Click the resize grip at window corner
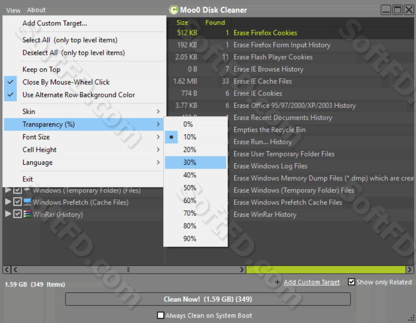The height and width of the screenshot is (323, 416). point(411,318)
